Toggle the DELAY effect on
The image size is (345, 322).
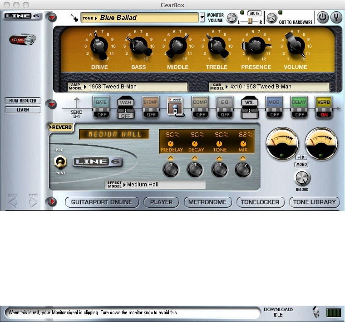(299, 107)
